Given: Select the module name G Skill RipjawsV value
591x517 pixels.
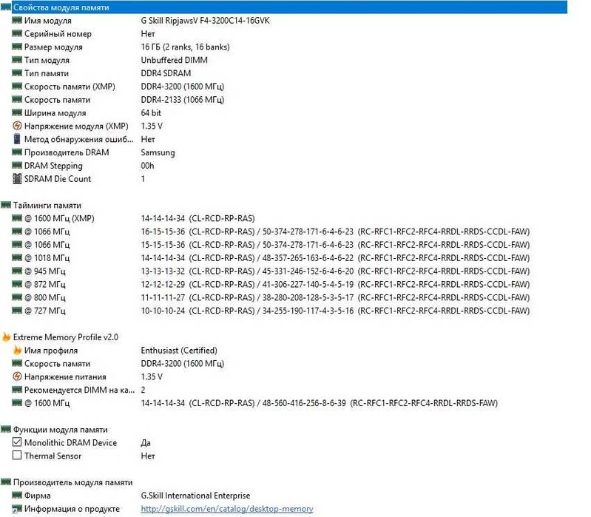Looking at the screenshot, I should 206,21.
